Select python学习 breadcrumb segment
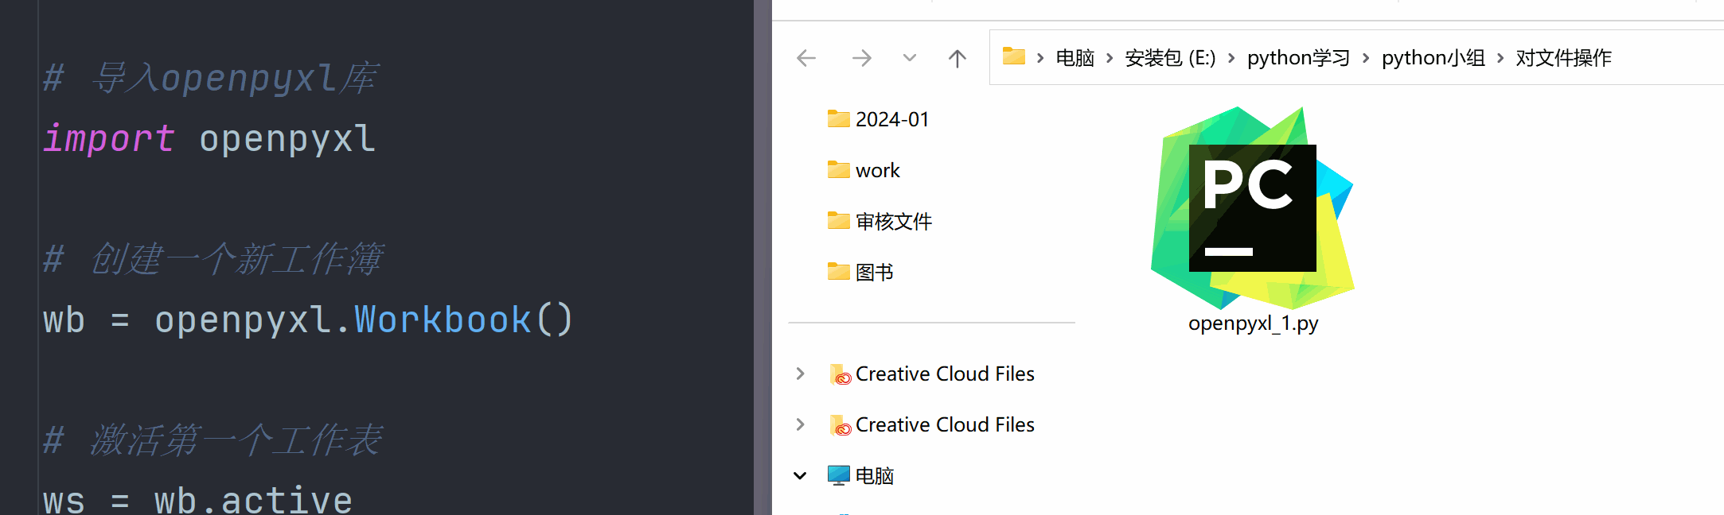The height and width of the screenshot is (515, 1724). [1298, 58]
